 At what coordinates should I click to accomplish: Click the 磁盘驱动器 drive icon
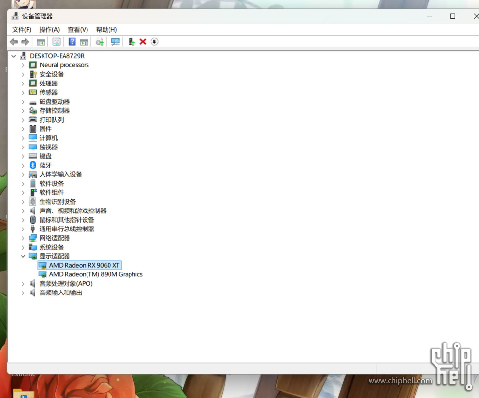[x=33, y=102]
